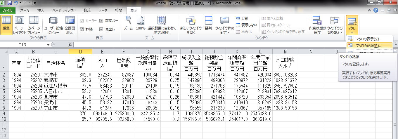Toggle the 枠線 gridlines checkbox
The image size is (398, 139).
pos(82,29)
